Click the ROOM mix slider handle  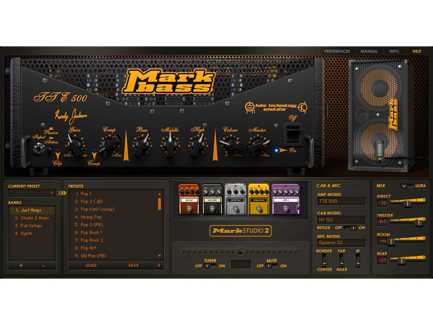coord(391,242)
